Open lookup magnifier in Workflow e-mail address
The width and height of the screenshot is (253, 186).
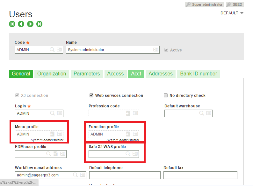pos(75,175)
